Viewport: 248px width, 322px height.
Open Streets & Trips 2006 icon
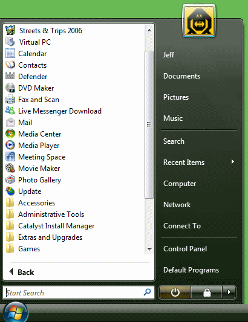coord(10,30)
